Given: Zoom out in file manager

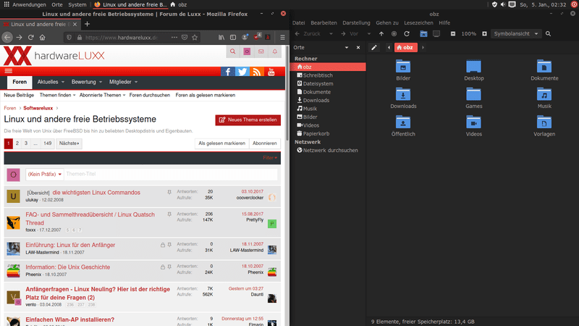Looking at the screenshot, I should coord(453,33).
